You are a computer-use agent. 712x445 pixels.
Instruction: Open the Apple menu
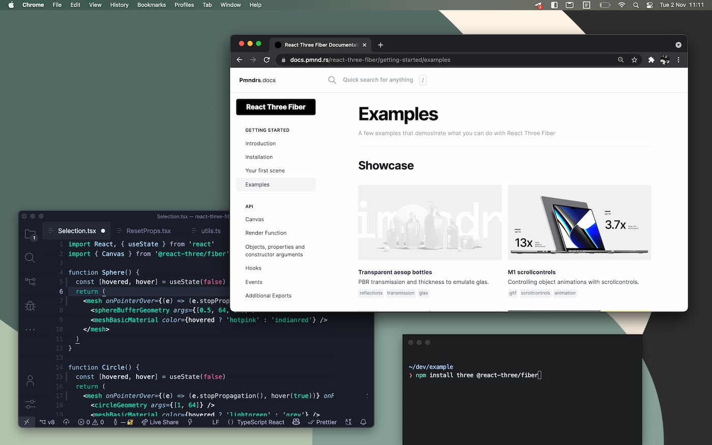click(11, 5)
